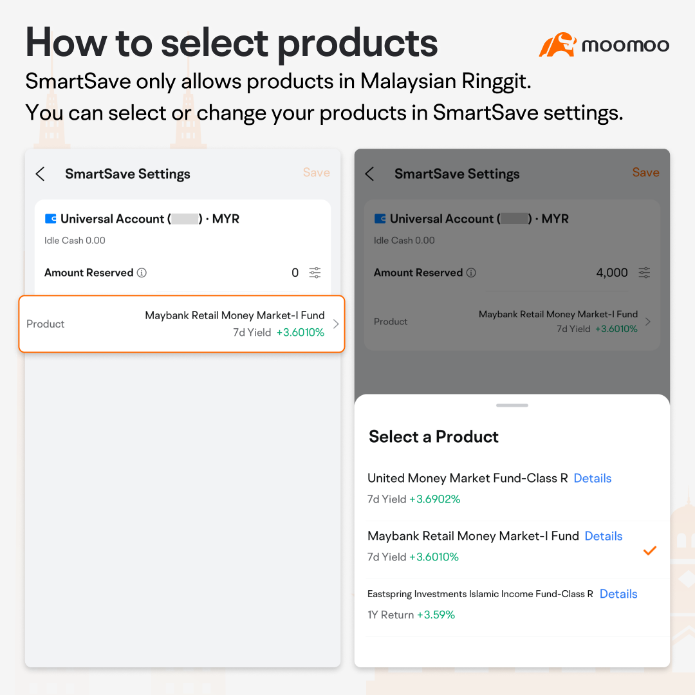695x695 pixels.
Task: Expand the highlighted Product row chevron on left screen
Action: pyautogui.click(x=335, y=324)
